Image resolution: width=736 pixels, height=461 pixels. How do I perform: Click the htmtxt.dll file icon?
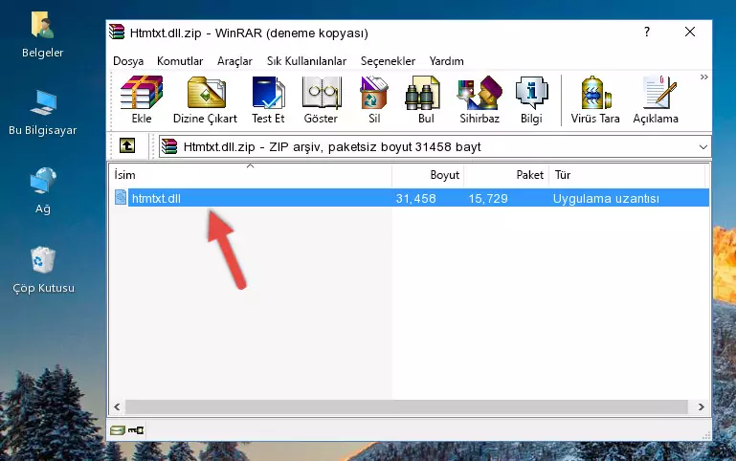[x=121, y=197]
